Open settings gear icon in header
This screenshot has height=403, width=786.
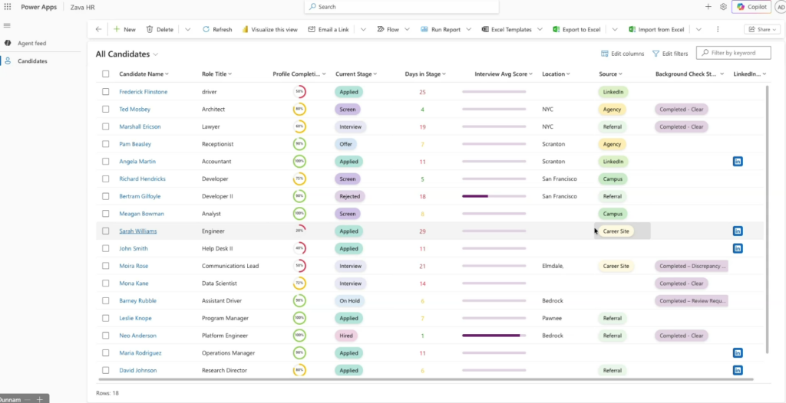tap(723, 7)
